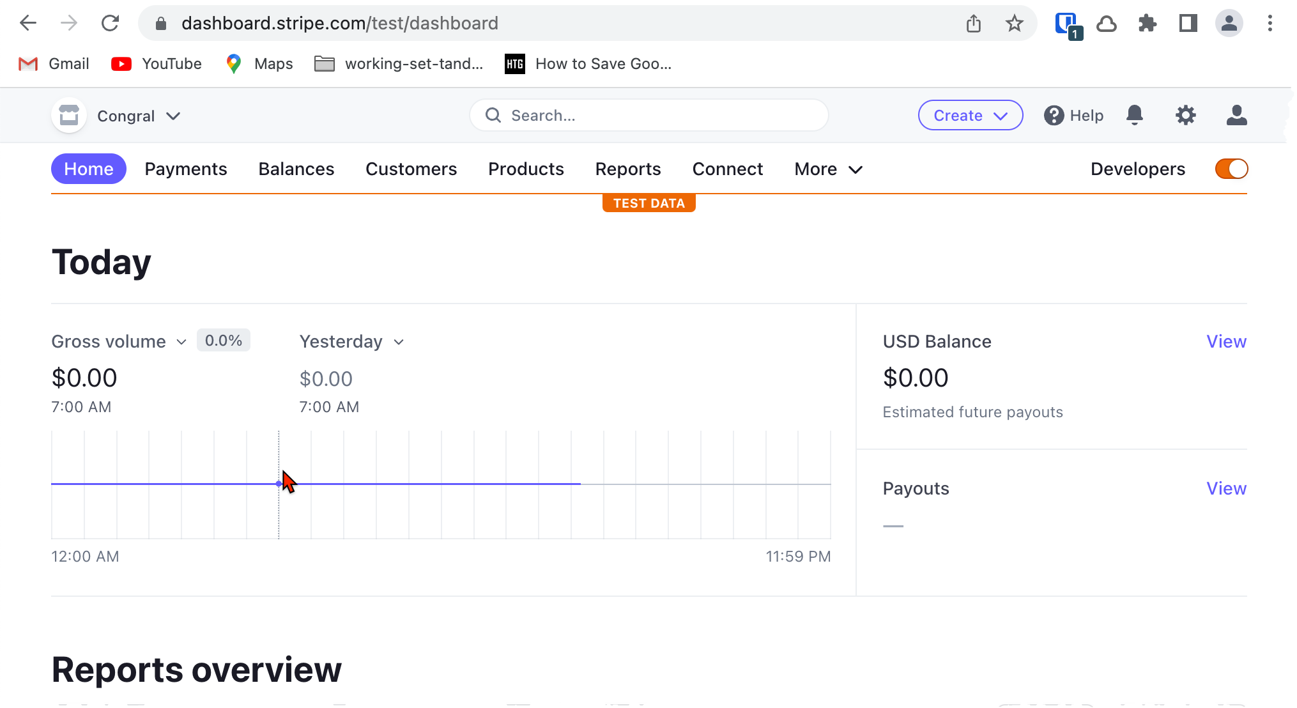Viewport: 1297px width, 708px height.
Task: Switch to the Payments tab
Action: [185, 169]
